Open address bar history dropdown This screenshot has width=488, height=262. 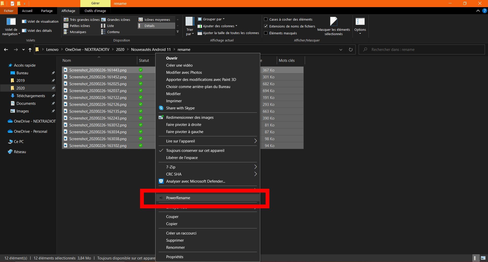click(x=341, y=50)
